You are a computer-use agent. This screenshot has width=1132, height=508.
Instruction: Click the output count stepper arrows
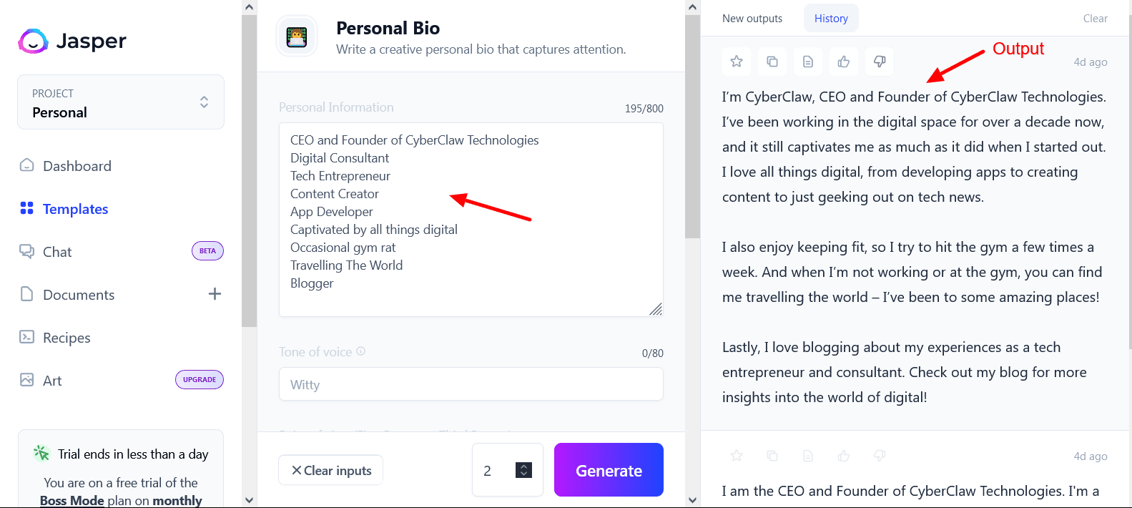click(x=524, y=470)
